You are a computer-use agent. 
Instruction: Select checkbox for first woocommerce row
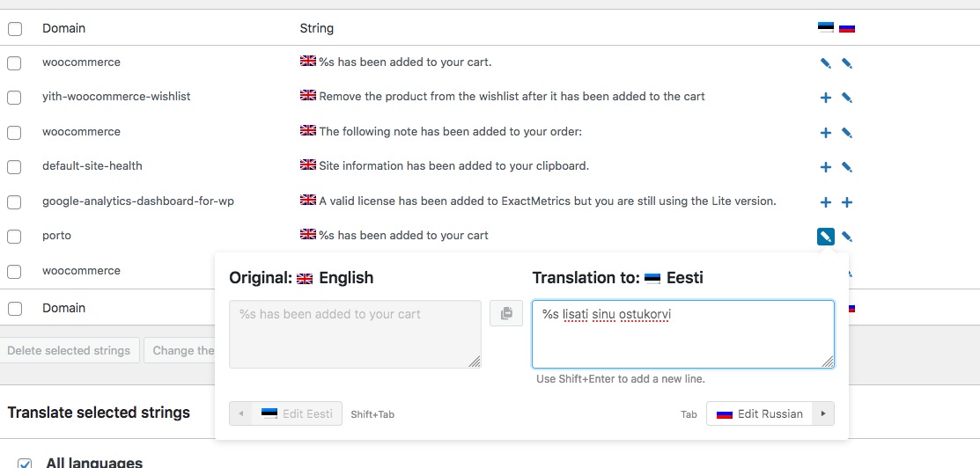point(14,63)
